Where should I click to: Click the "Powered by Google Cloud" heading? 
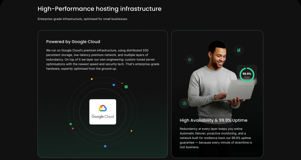[73, 42]
